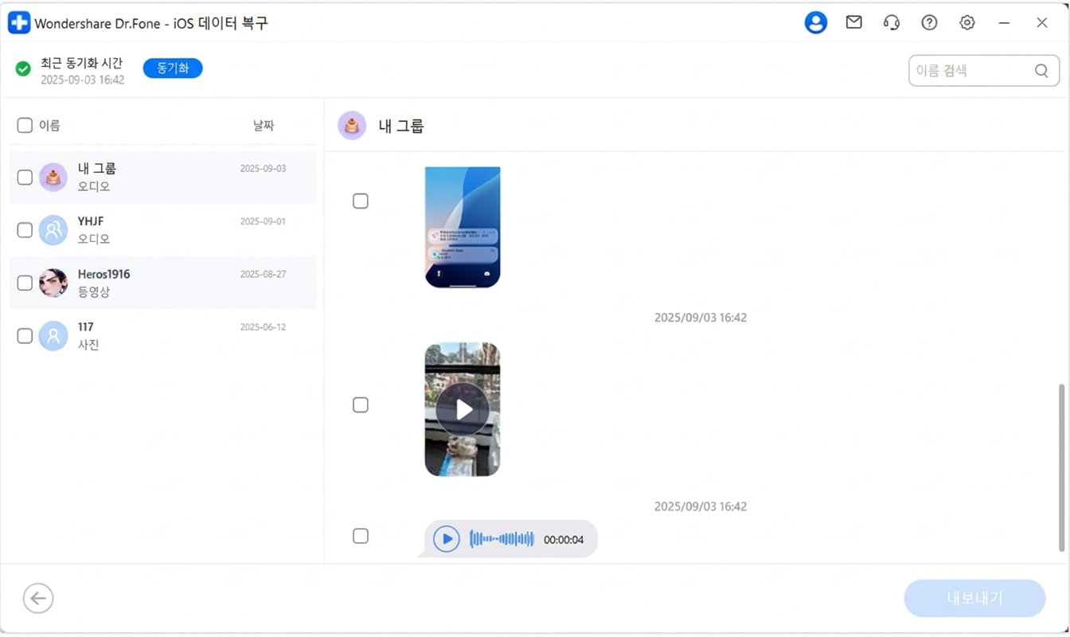This screenshot has height=637, width=1070.
Task: Click the 00:00:04 audio duration
Action: [x=564, y=540]
